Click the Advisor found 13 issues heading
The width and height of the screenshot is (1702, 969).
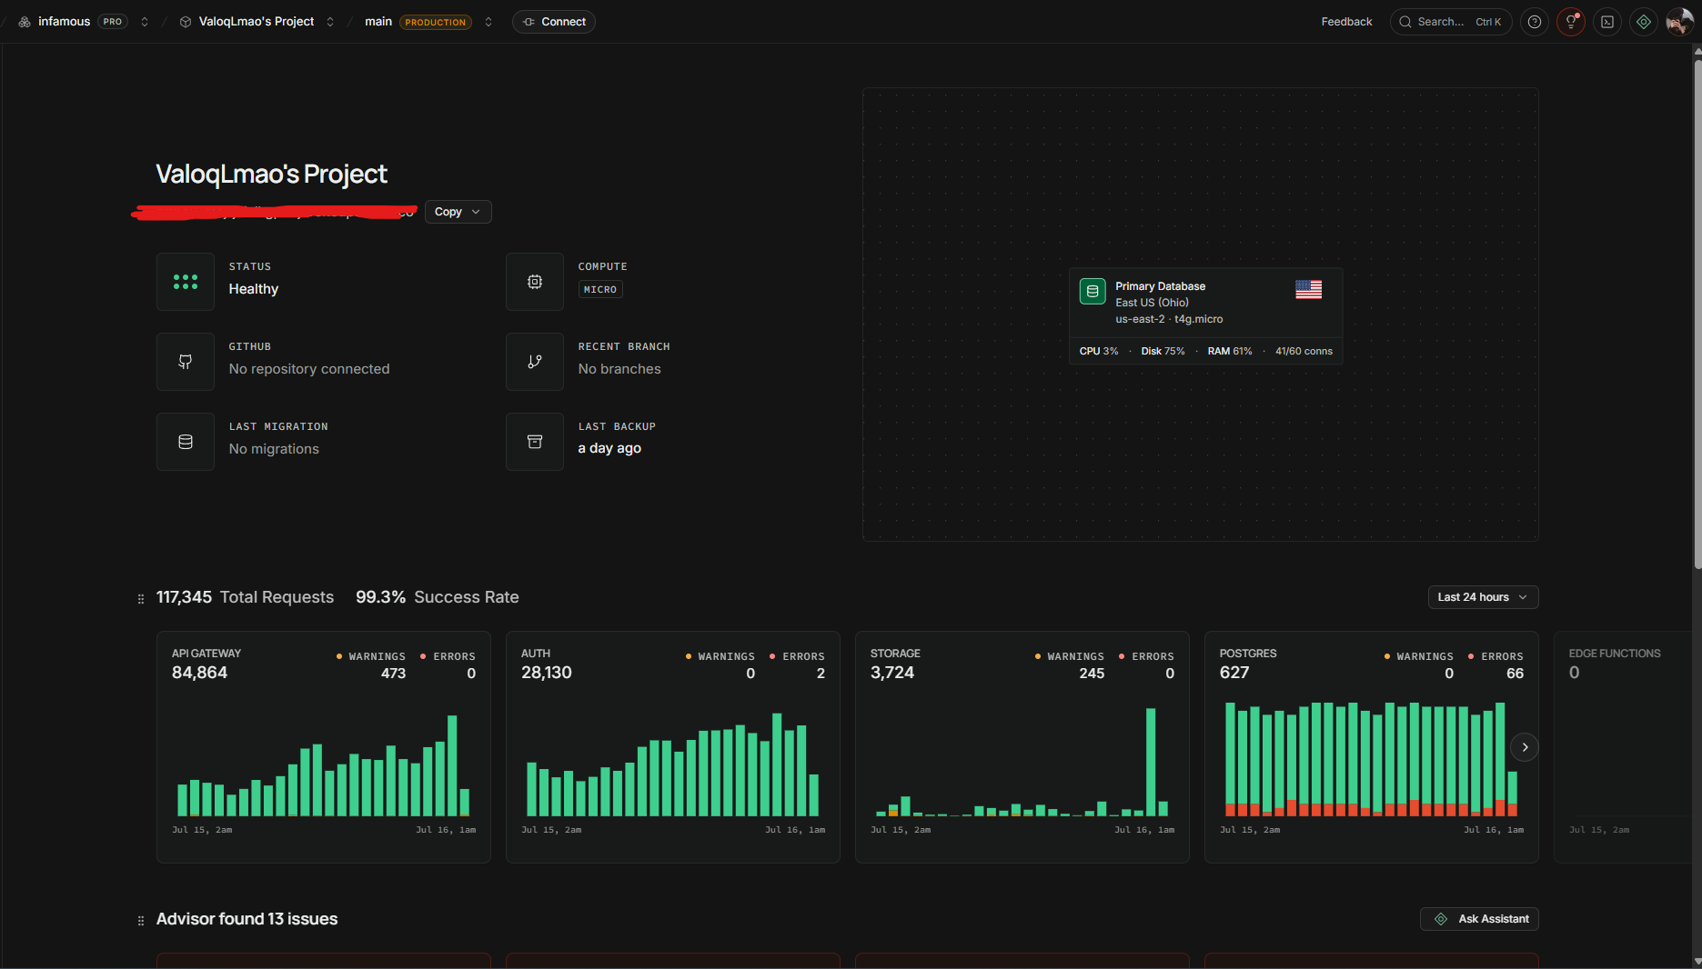point(247,919)
